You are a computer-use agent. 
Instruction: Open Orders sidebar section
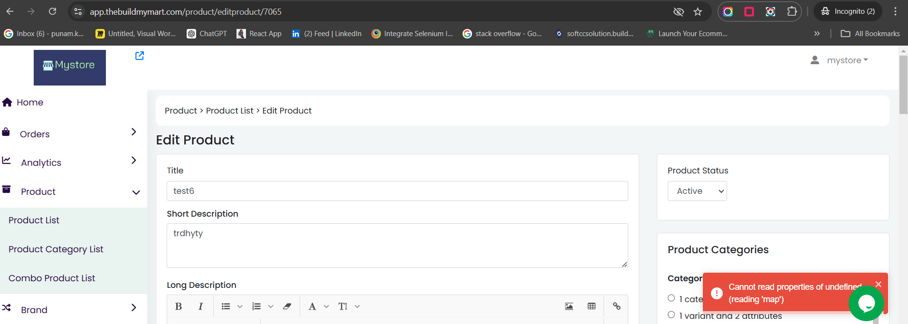point(35,134)
